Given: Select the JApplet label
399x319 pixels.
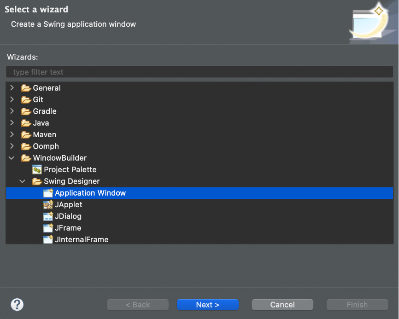Looking at the screenshot, I should click(69, 205).
